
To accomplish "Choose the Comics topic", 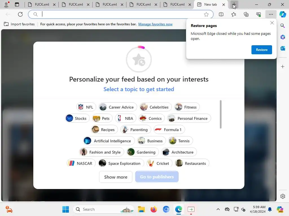I will pyautogui.click(x=152, y=118).
